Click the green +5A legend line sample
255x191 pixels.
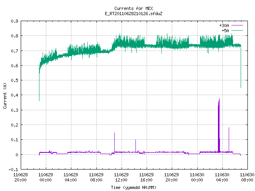[237, 30]
